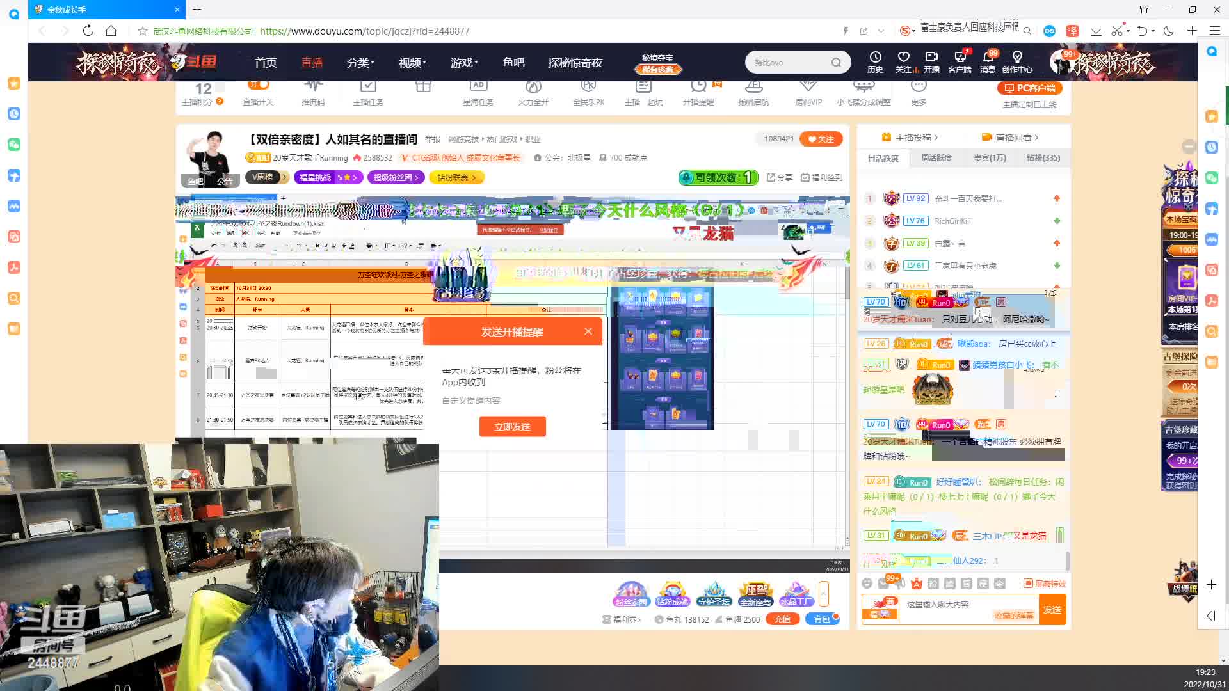Click the PC客户端 download button
Image resolution: width=1229 pixels, height=691 pixels.
tap(1029, 88)
